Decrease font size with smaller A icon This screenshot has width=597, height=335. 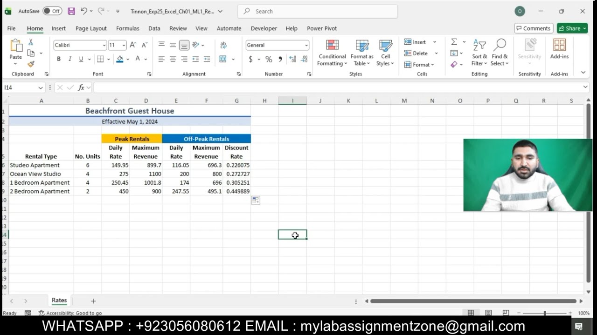(144, 45)
